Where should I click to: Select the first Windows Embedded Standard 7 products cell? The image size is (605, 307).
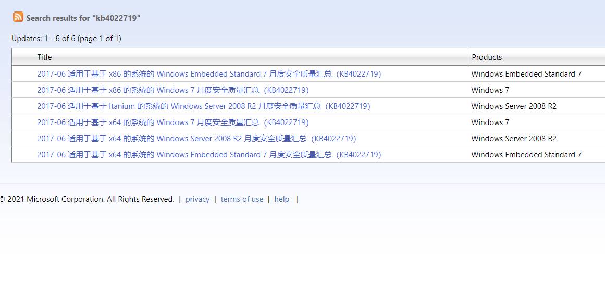coord(526,73)
